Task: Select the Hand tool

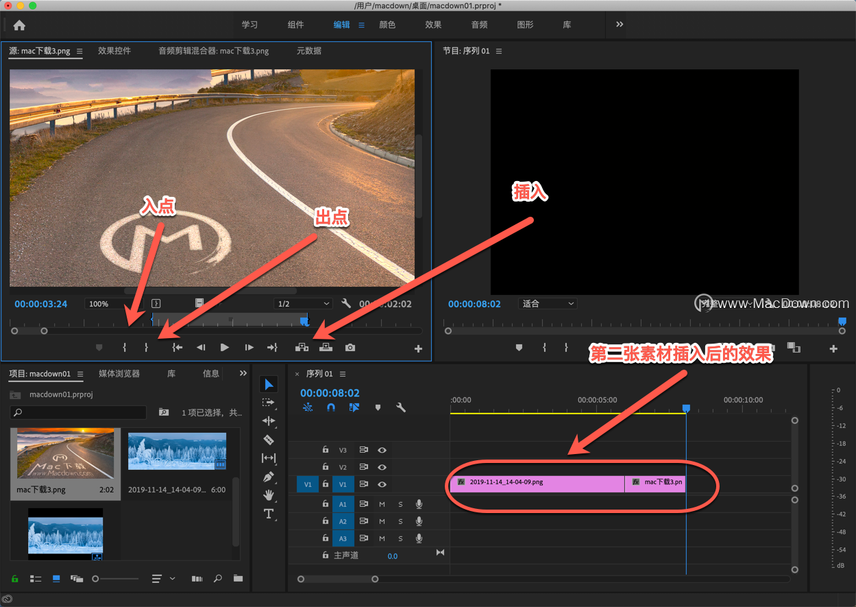Action: tap(269, 495)
